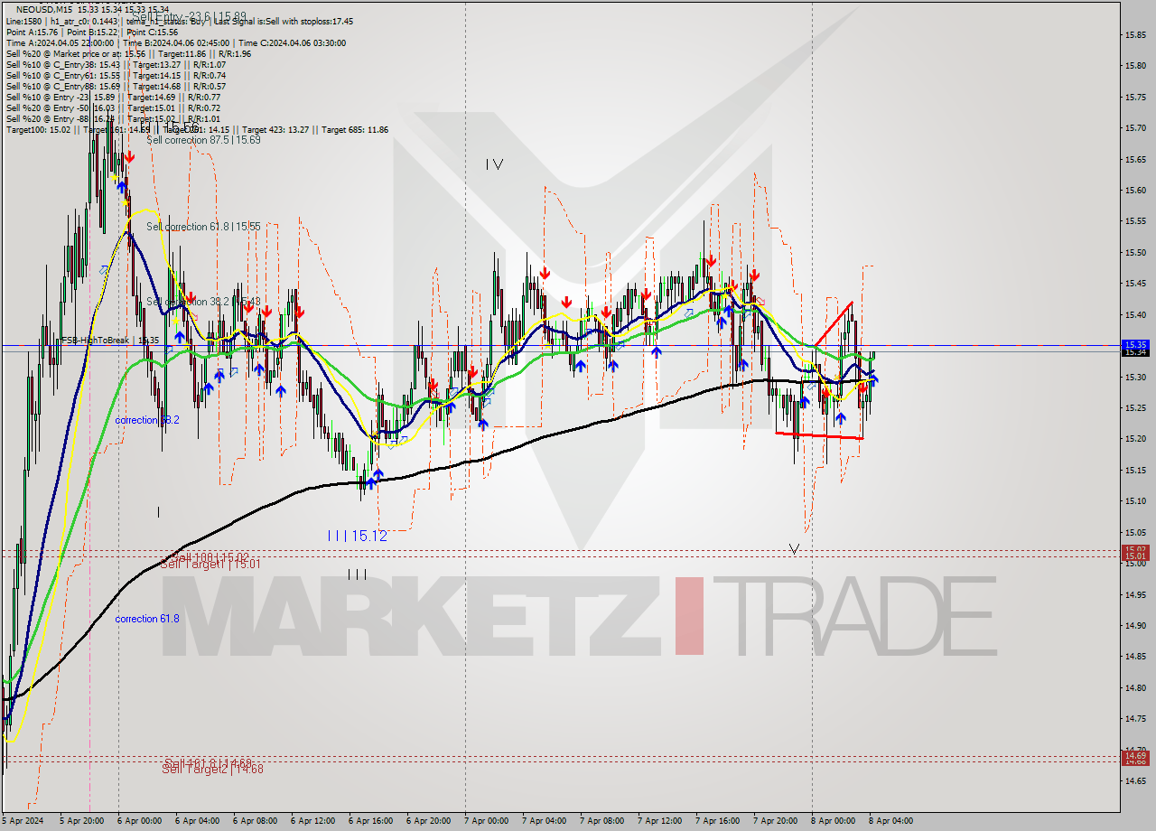Viewport: 1156px width, 831px height.
Task: Click the 15.20 price axis label
Action: tap(1135, 438)
